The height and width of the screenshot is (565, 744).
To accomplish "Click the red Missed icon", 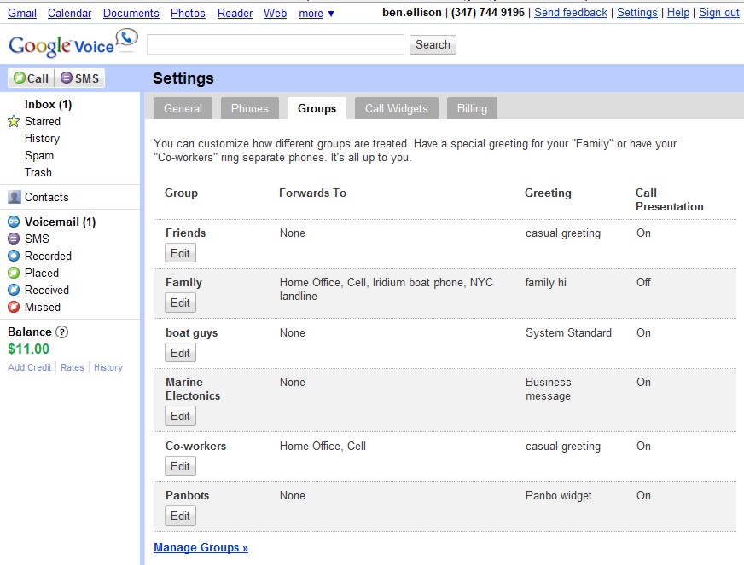I will coord(15,307).
